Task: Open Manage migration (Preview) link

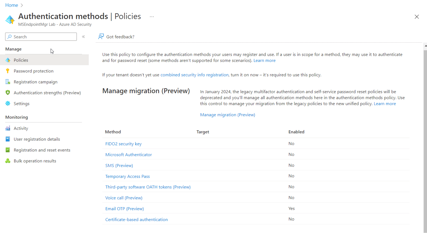Action: (227, 115)
